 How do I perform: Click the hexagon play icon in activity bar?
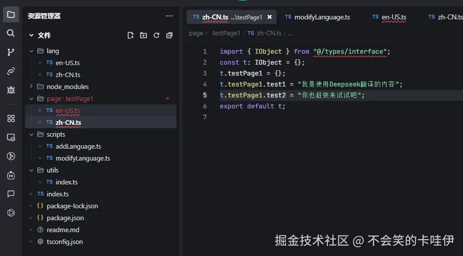click(11, 213)
